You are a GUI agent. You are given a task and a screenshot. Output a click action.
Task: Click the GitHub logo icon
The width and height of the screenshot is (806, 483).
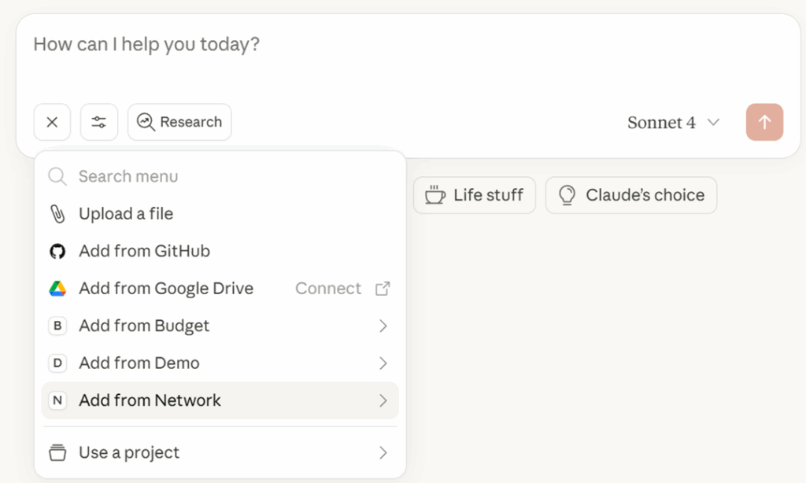[57, 252]
